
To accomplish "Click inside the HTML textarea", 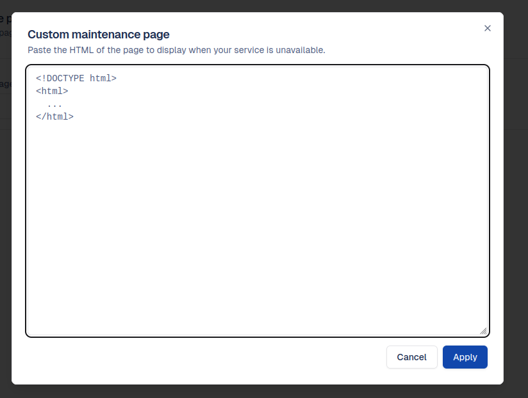I will pyautogui.click(x=258, y=201).
